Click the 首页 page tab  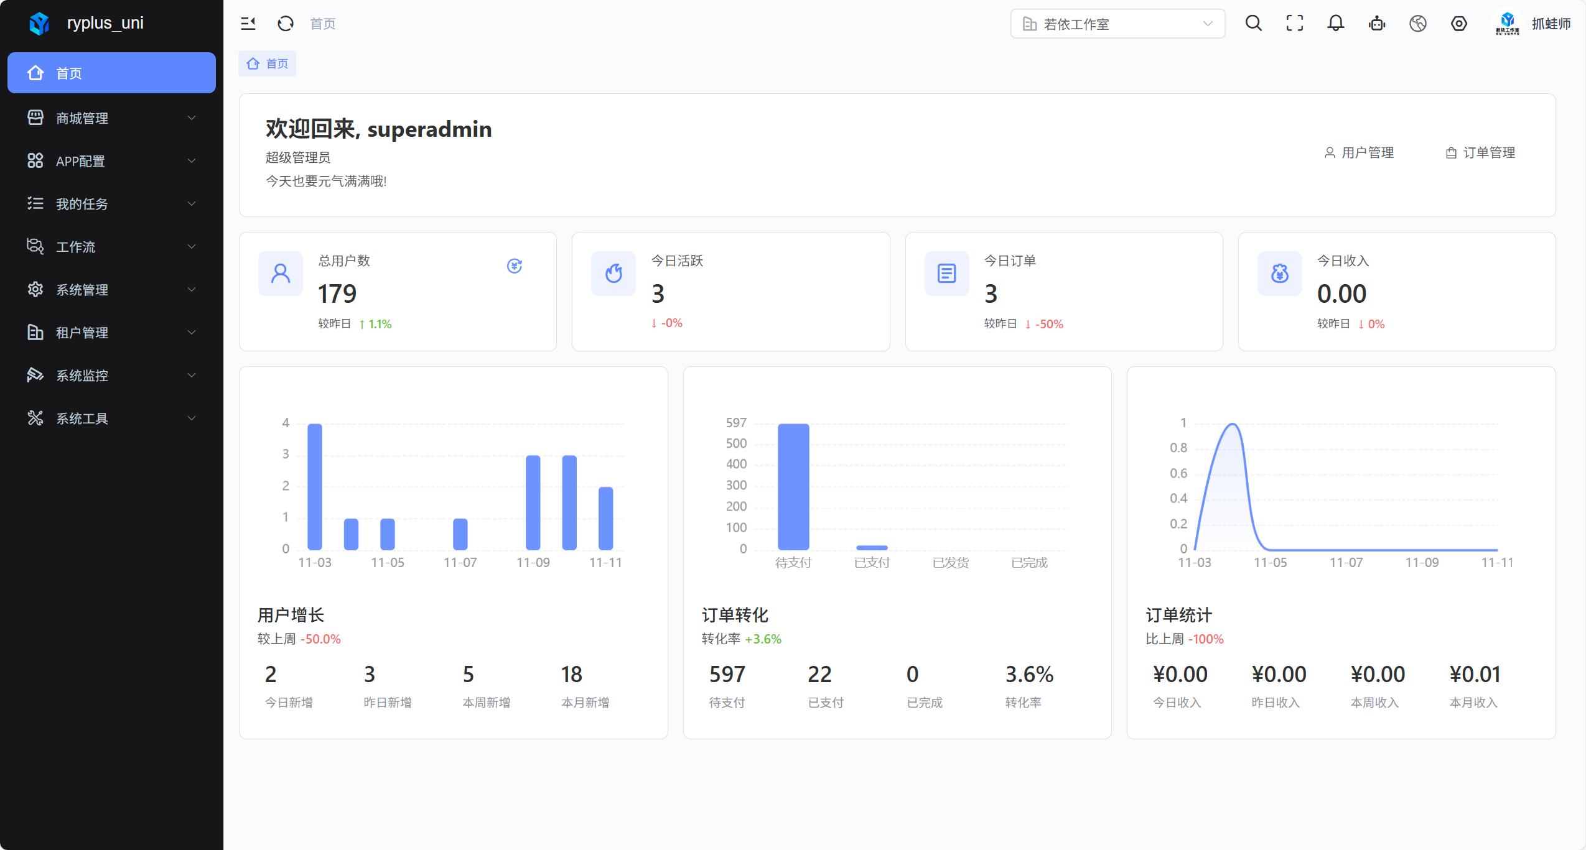pyautogui.click(x=268, y=63)
